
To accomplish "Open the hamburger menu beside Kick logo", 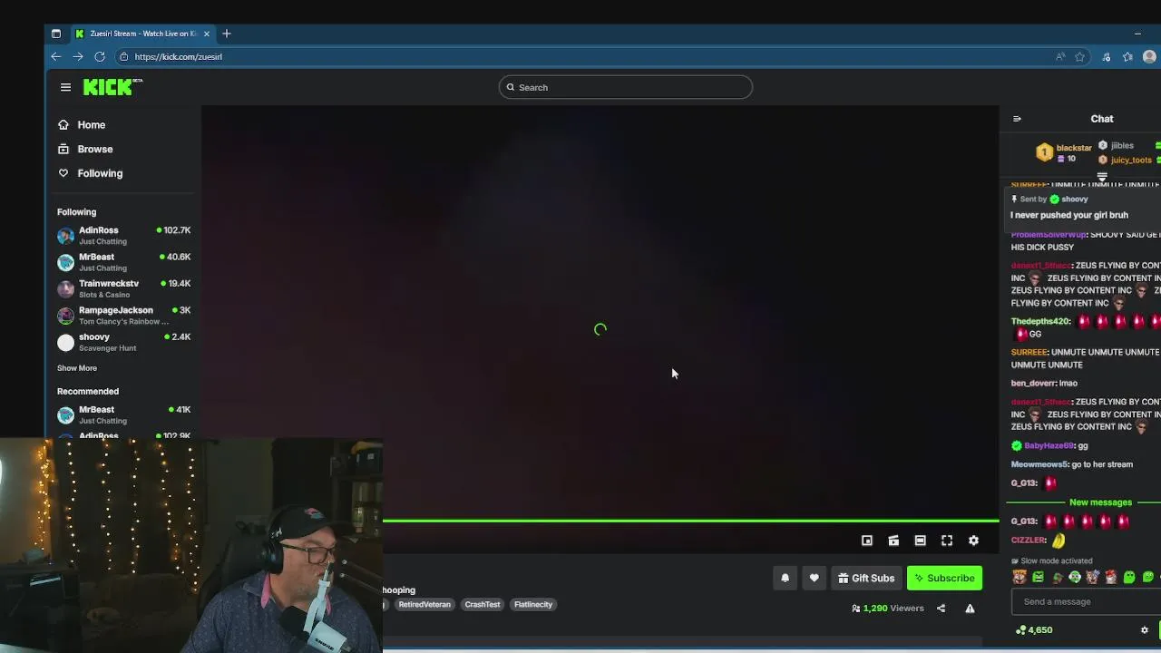I will pos(65,87).
